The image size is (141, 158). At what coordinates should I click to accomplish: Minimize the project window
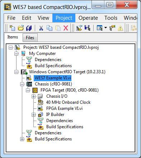(x=98, y=5)
